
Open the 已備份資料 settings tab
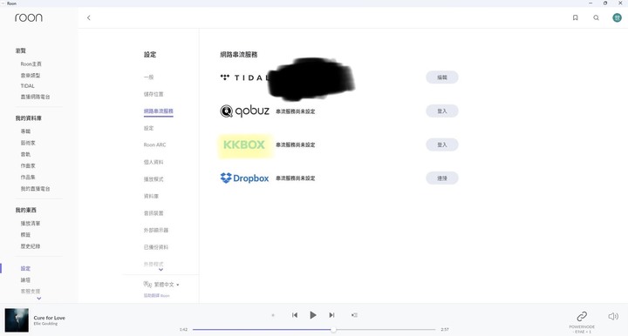pos(156,247)
